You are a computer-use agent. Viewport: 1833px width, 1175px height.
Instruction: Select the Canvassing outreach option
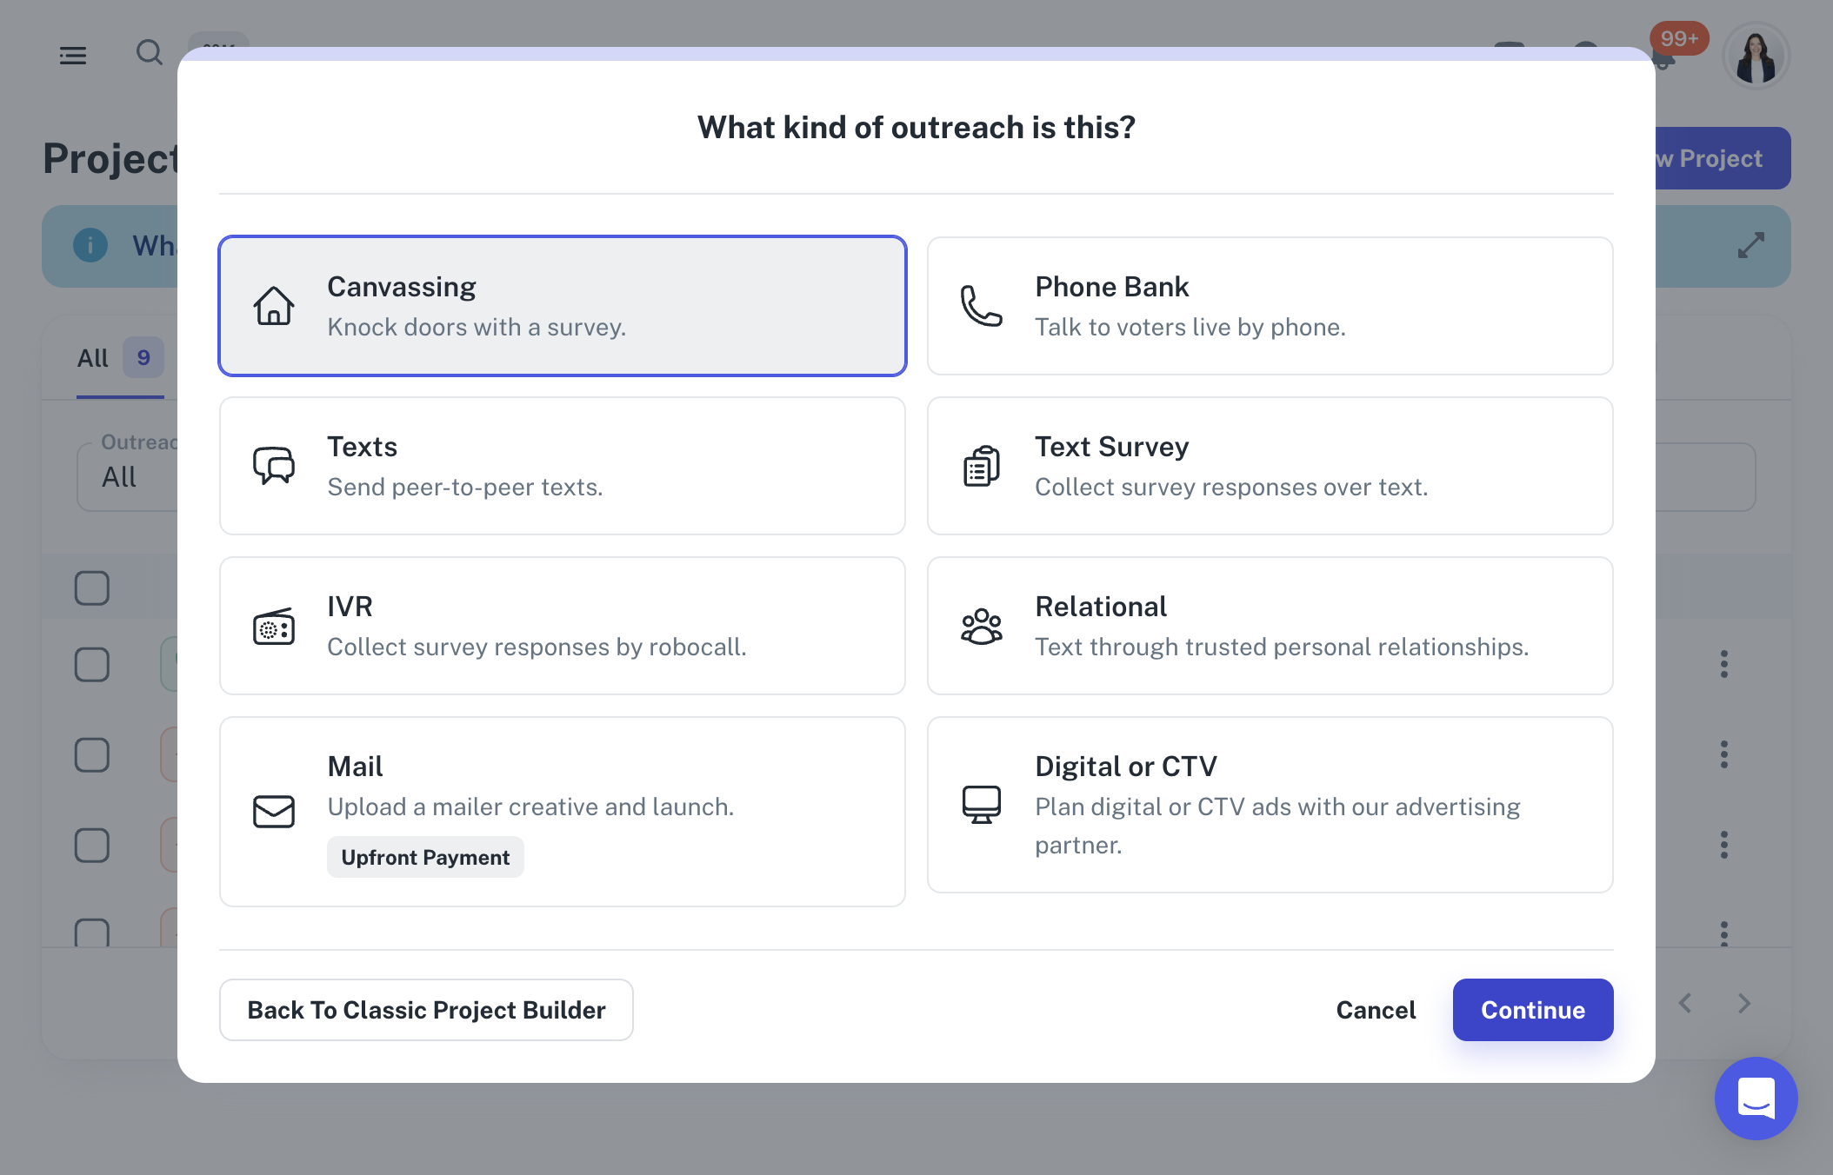coord(563,306)
